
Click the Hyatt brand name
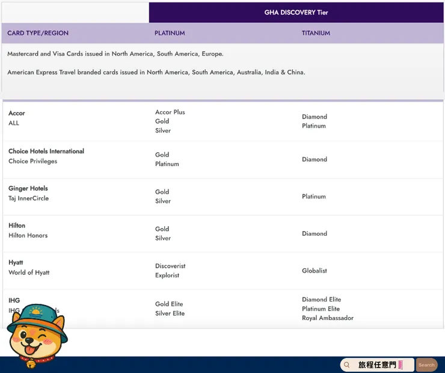(16, 262)
